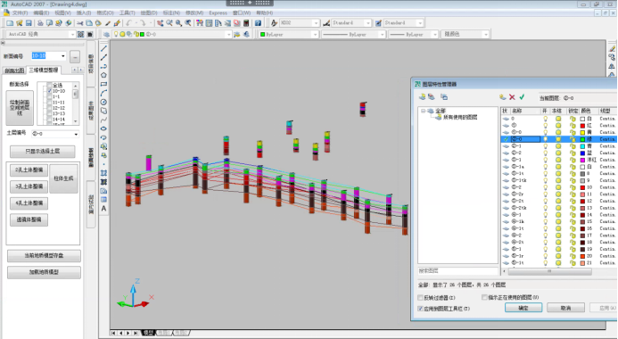Collapse the 全部 tree node
Image resolution: width=618 pixels, height=339 pixels.
pos(424,111)
